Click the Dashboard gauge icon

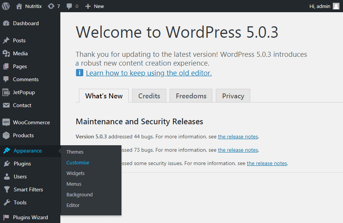[6, 23]
